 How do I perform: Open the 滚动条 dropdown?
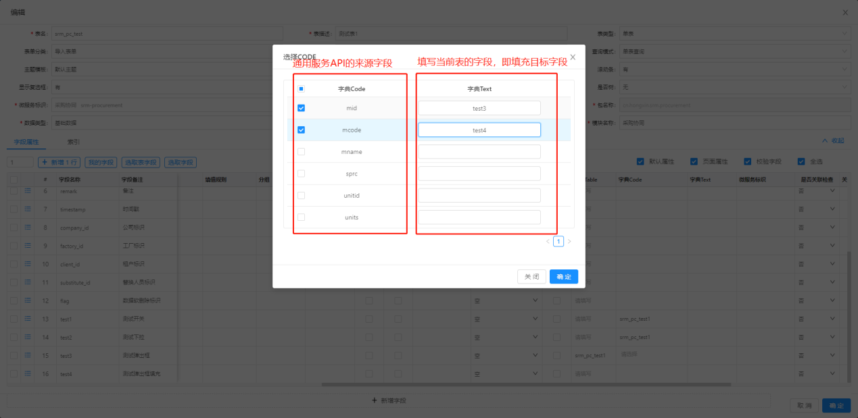(x=735, y=69)
